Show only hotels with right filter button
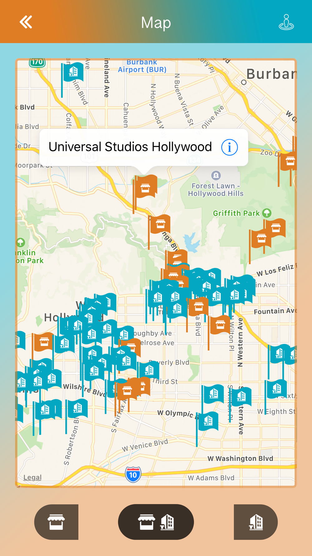 click(256, 522)
